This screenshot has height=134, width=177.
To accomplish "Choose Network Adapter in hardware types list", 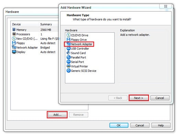I will pos(80,44).
